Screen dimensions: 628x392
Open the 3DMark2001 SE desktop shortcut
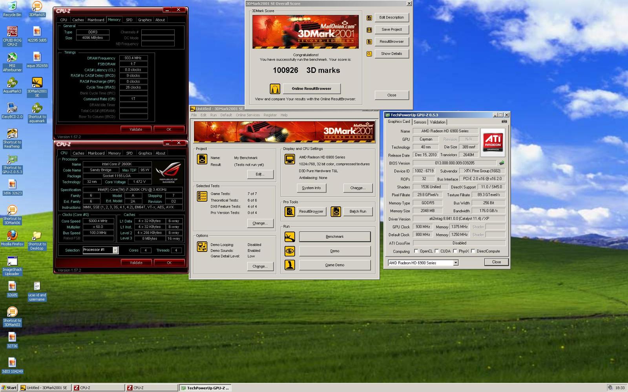(37, 87)
